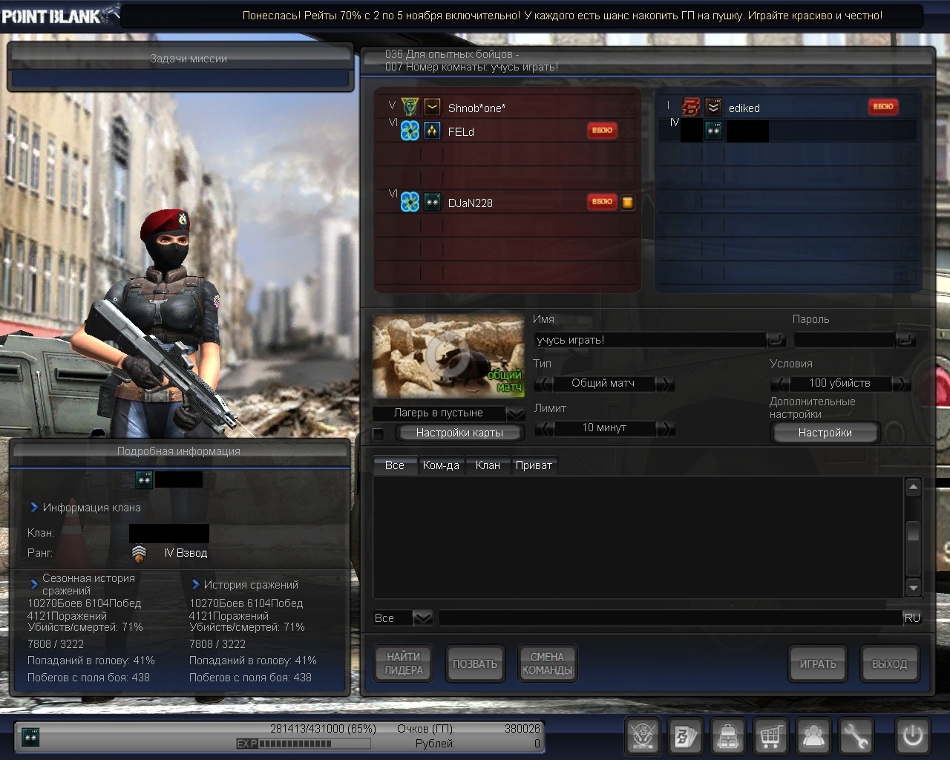The height and width of the screenshot is (760, 950).
Task: Expand the Лагерь в пустыне map dropdown
Action: [x=515, y=413]
